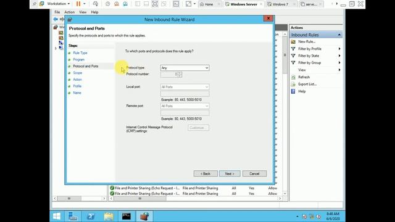Screen dimensions: 395x222
Task: Open stretch display options dropdown arrow
Action: tap(194, 4)
